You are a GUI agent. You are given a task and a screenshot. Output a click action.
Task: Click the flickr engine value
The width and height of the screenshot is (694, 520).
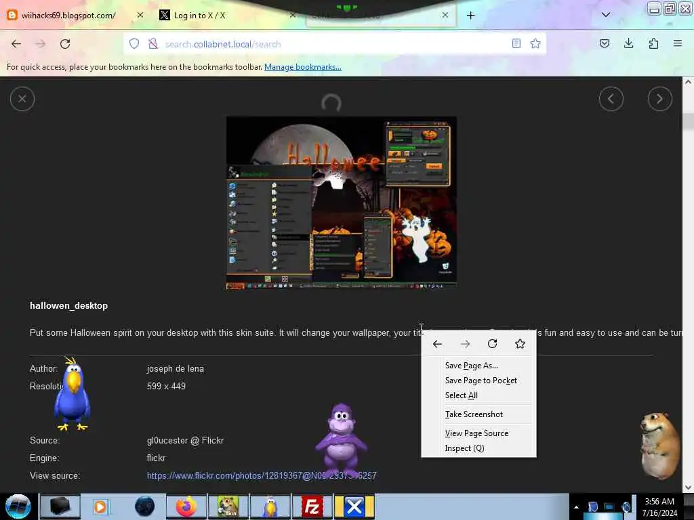click(156, 458)
